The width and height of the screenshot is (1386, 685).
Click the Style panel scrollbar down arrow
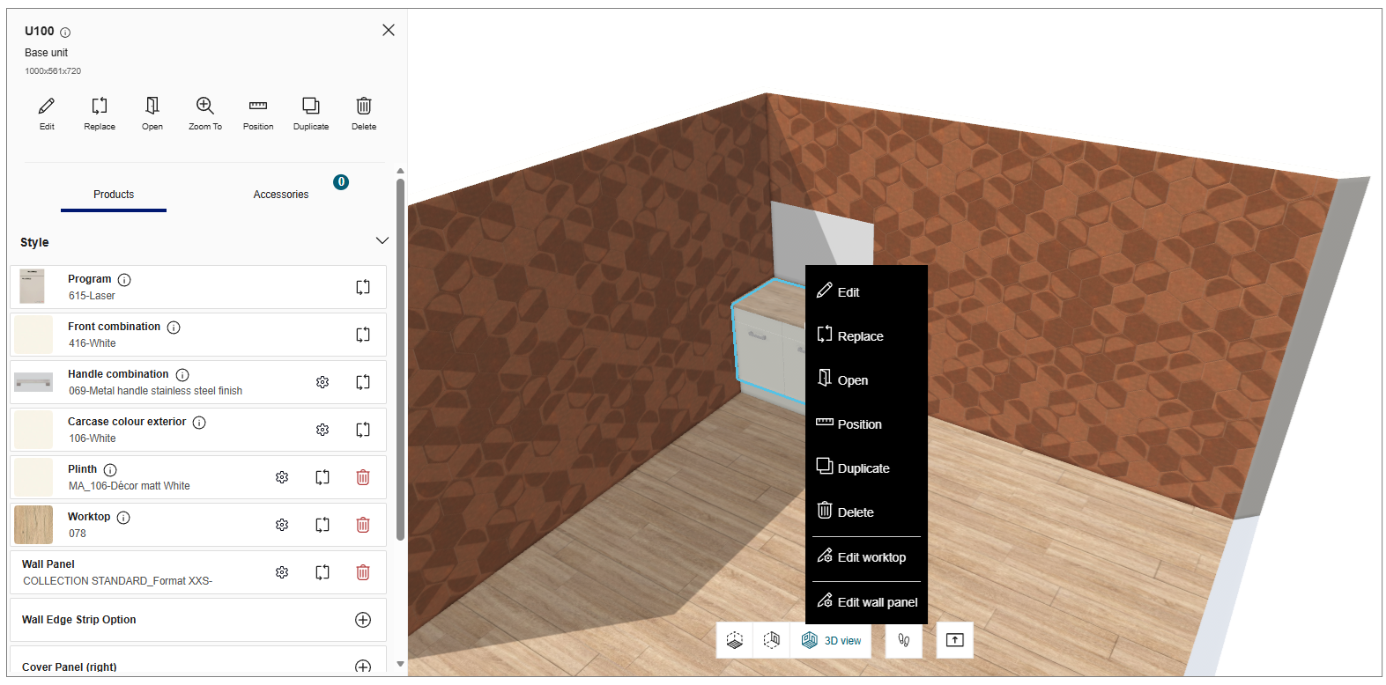pyautogui.click(x=400, y=664)
